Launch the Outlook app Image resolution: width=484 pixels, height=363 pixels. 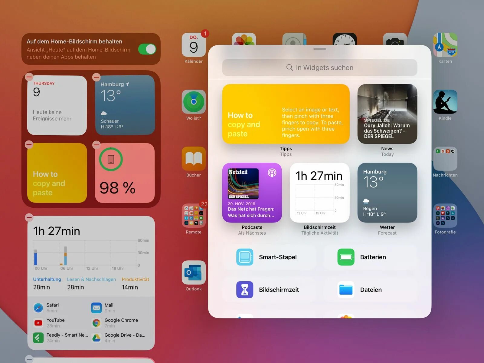[x=194, y=272]
